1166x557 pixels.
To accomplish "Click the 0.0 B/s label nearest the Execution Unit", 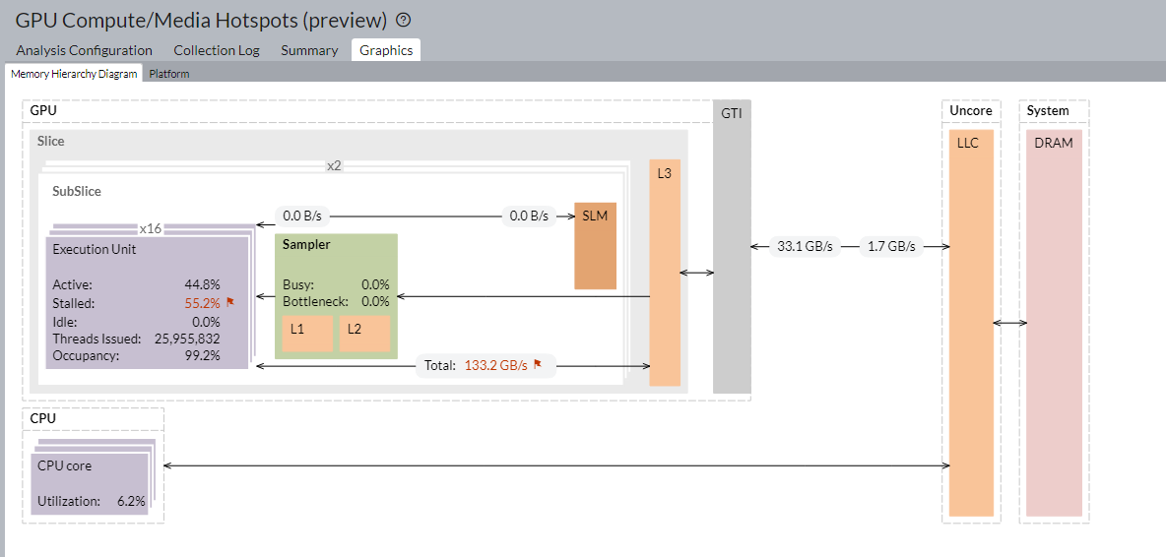I will point(302,217).
